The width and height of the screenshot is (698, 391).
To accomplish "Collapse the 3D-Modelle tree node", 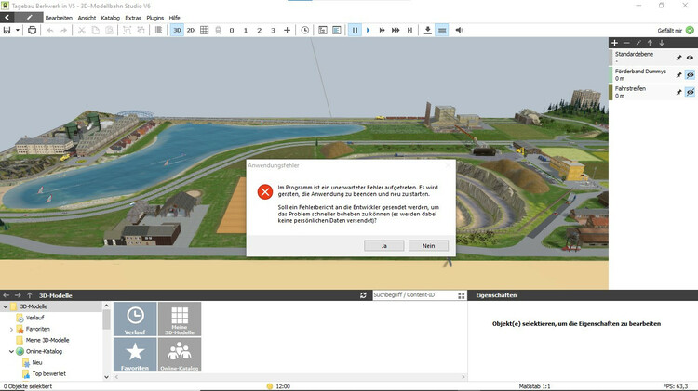I will pyautogui.click(x=6, y=306).
